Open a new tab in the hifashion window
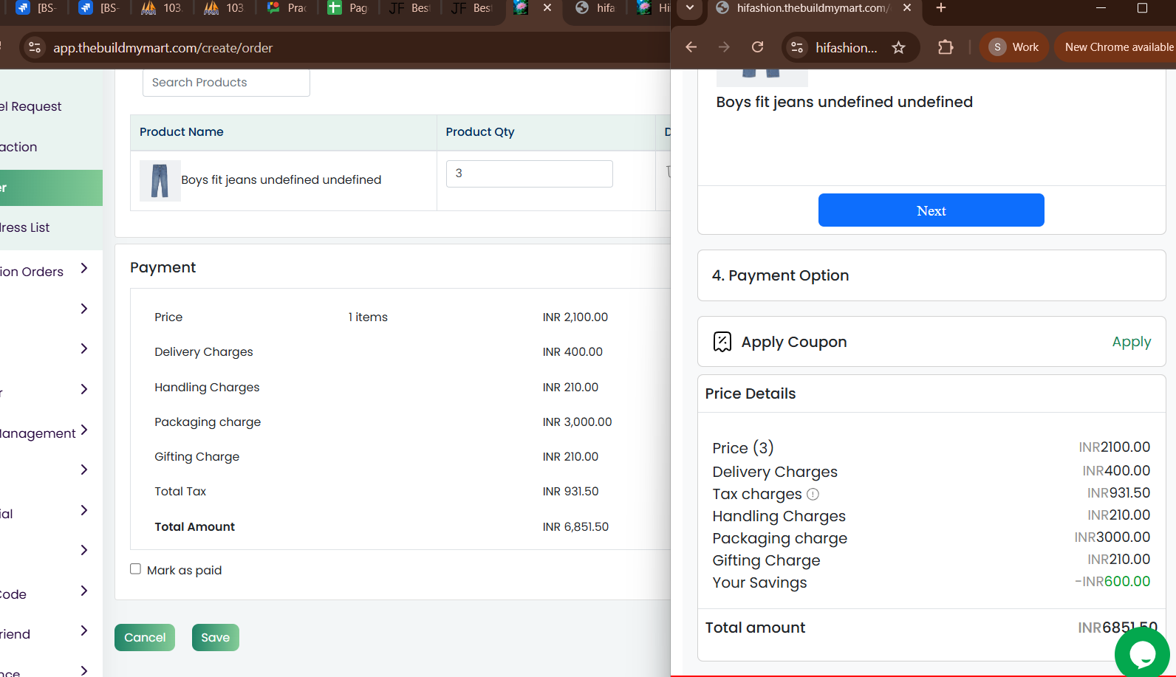1176x677 pixels. point(941,8)
